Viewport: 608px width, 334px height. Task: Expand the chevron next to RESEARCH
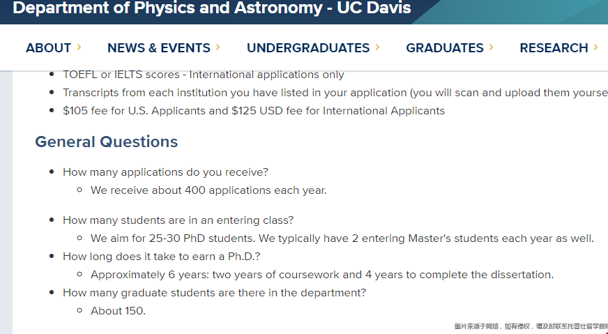(x=596, y=47)
